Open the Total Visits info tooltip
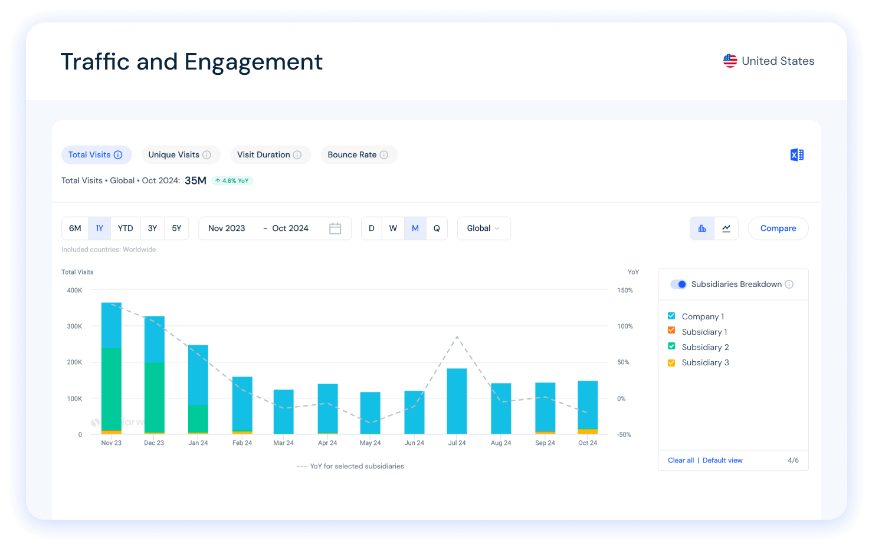The width and height of the screenshot is (872, 548). [119, 154]
